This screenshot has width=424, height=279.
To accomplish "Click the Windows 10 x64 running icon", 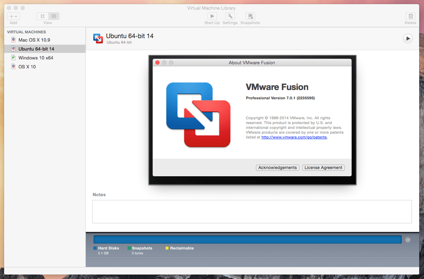I will (x=13, y=58).
